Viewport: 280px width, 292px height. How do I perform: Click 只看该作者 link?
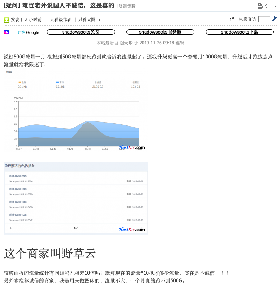click(x=60, y=19)
